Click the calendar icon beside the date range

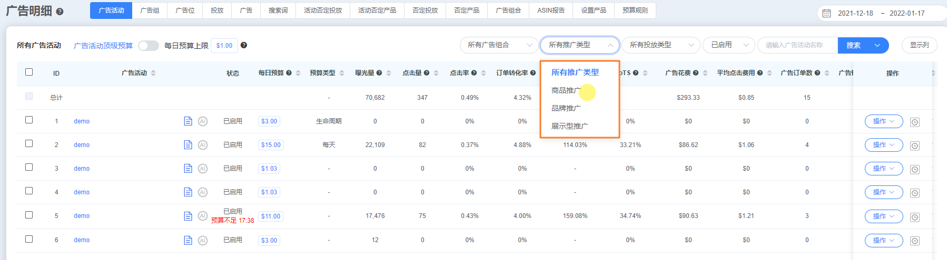click(x=827, y=13)
